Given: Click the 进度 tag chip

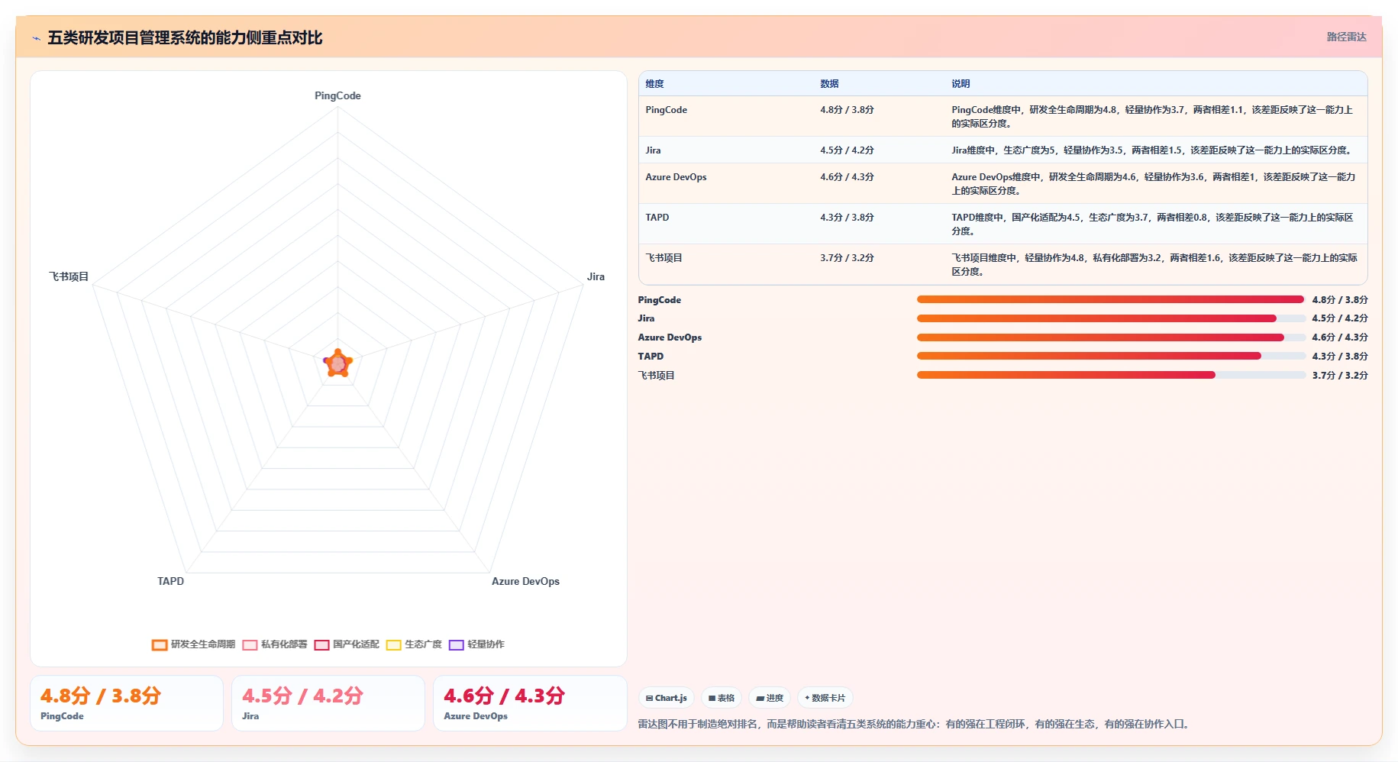Looking at the screenshot, I should click(x=770, y=698).
